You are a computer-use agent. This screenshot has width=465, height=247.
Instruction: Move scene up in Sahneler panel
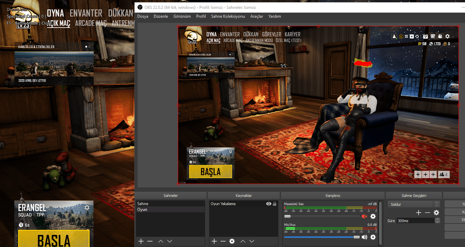161,241
